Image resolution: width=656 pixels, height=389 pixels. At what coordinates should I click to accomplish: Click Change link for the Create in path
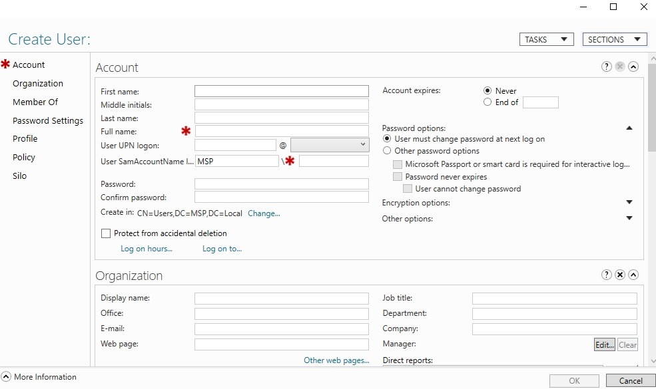(x=264, y=213)
